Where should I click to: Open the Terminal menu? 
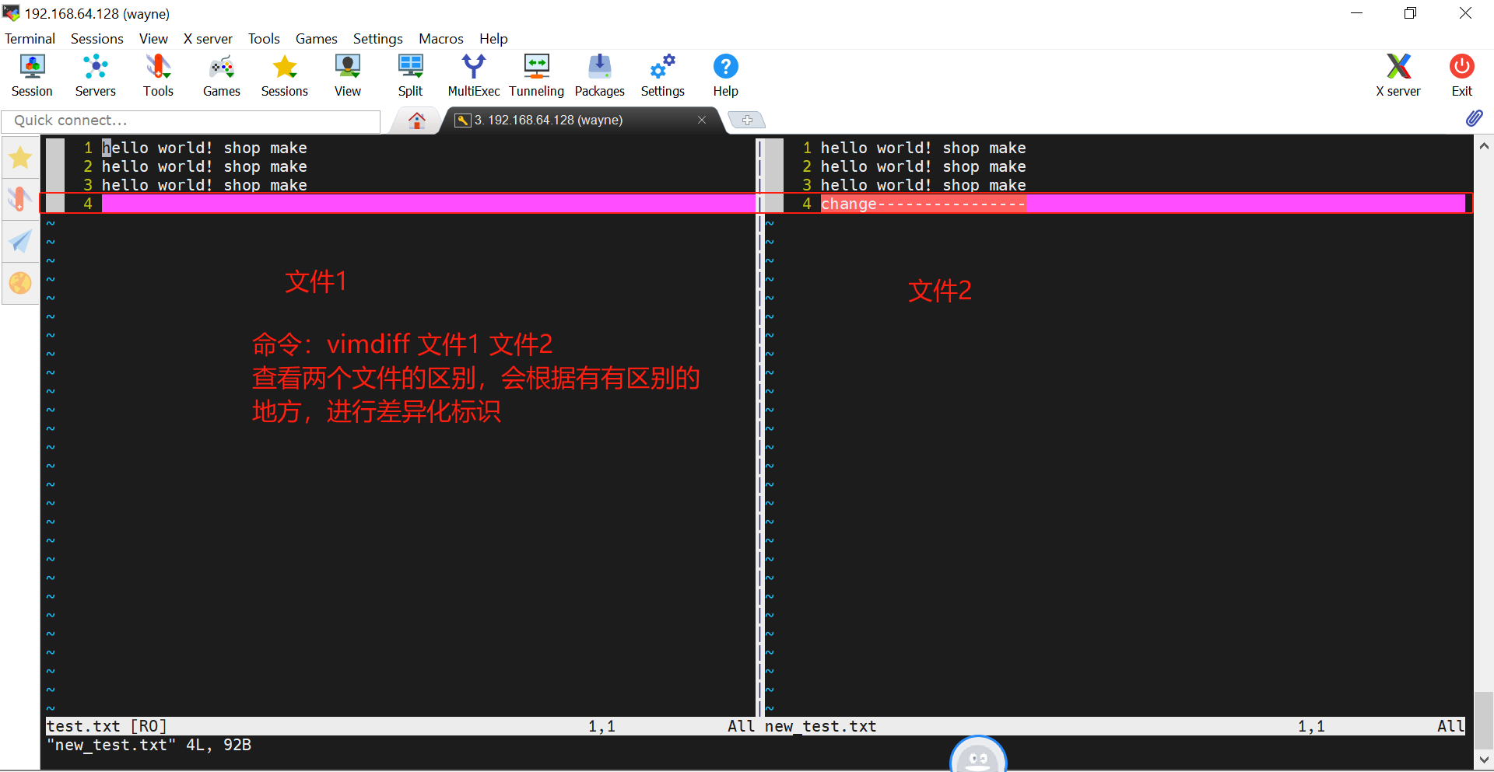pos(30,39)
